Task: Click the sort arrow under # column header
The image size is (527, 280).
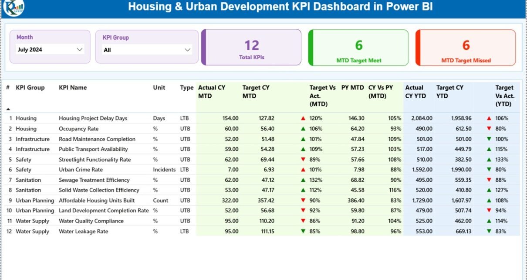Action: pyautogui.click(x=8, y=109)
